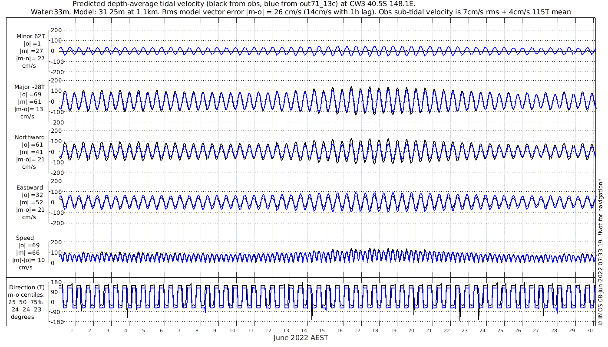Click day "23" on the date axis
Viewport: 608px width, 347px height.
(465, 331)
